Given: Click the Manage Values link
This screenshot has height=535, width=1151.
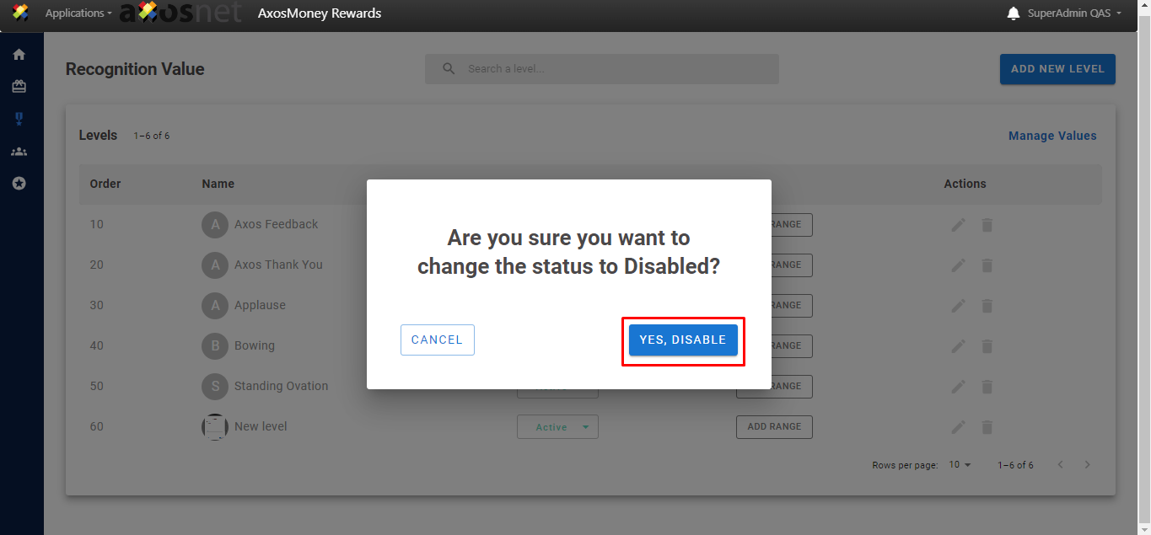Looking at the screenshot, I should point(1052,136).
